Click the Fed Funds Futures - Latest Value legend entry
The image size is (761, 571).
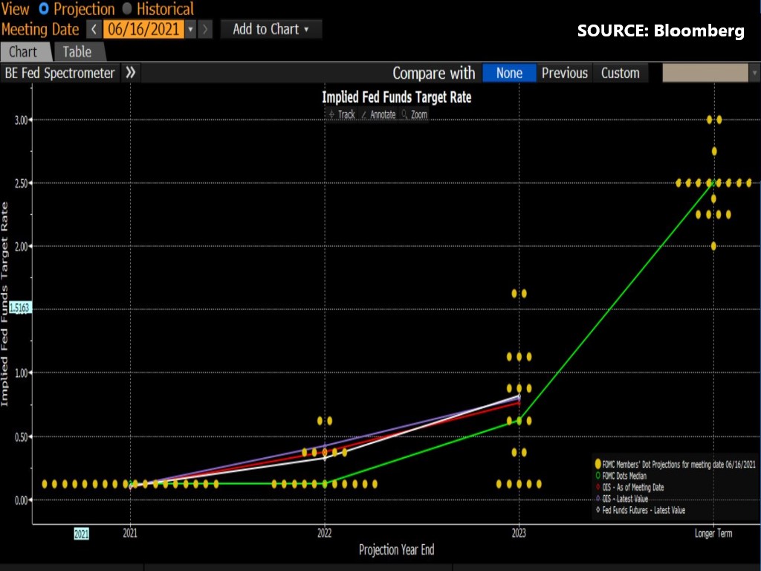coord(640,510)
